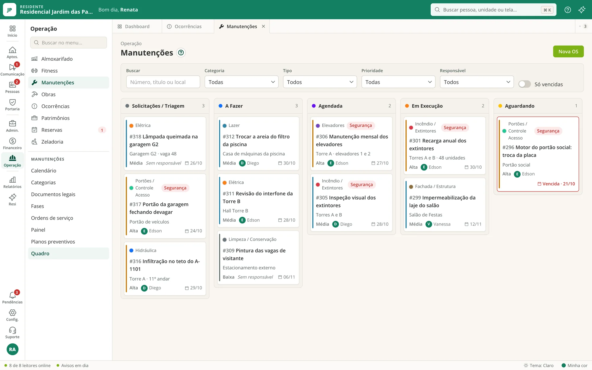Image resolution: width=592 pixels, height=370 pixels.
Task: Click the global Buscar pessoa, unidade search box
Action: point(493,10)
